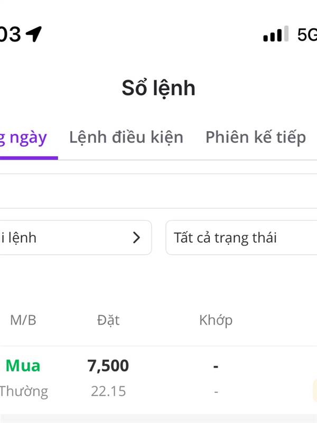Tap the location arrow icon in status bar
This screenshot has width=317, height=423.
pyautogui.click(x=34, y=34)
